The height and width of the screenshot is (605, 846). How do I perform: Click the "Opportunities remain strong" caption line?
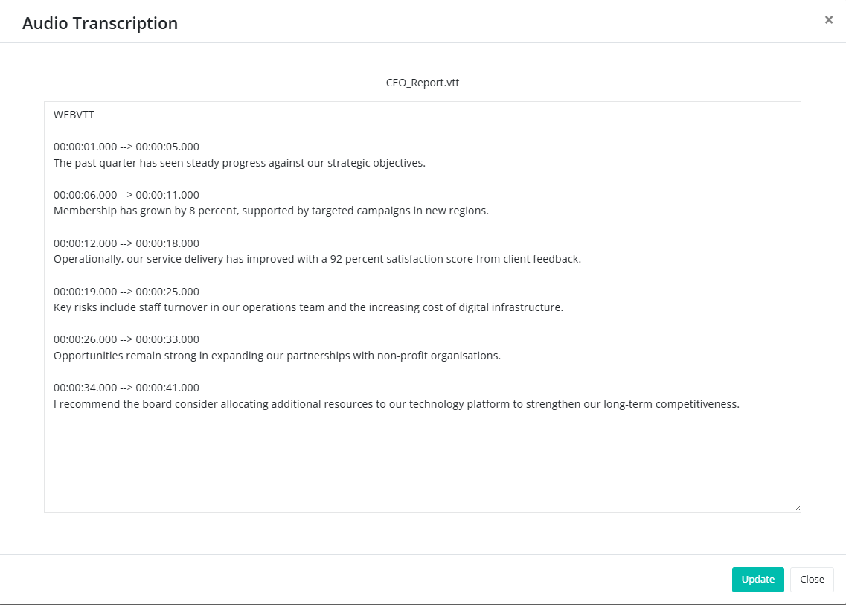pyautogui.click(x=277, y=356)
